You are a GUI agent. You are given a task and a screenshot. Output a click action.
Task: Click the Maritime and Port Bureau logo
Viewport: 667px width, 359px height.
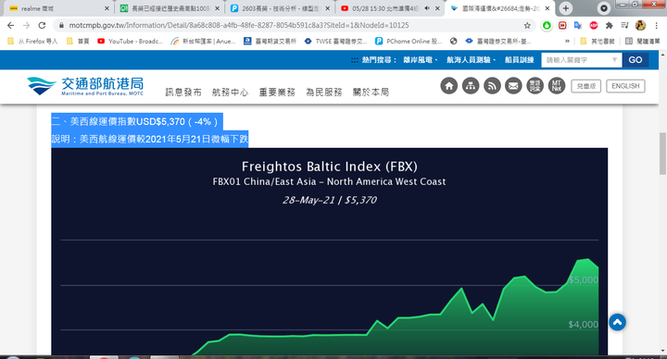(85, 86)
